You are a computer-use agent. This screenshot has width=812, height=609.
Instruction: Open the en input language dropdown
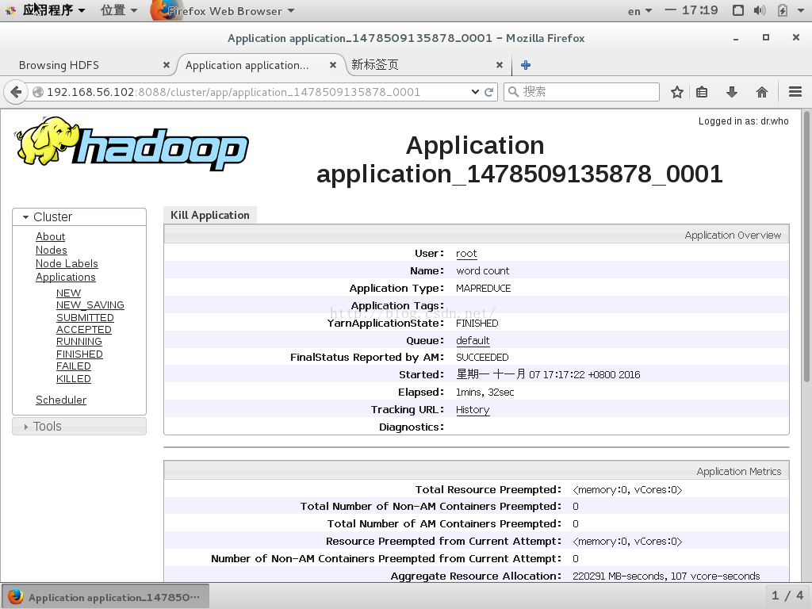pyautogui.click(x=640, y=11)
